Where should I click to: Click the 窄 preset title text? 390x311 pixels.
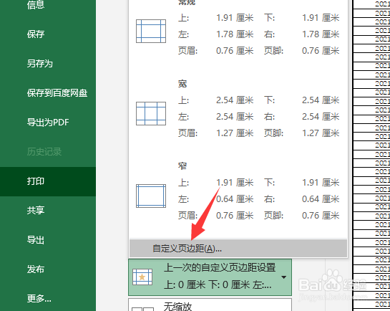(x=182, y=166)
